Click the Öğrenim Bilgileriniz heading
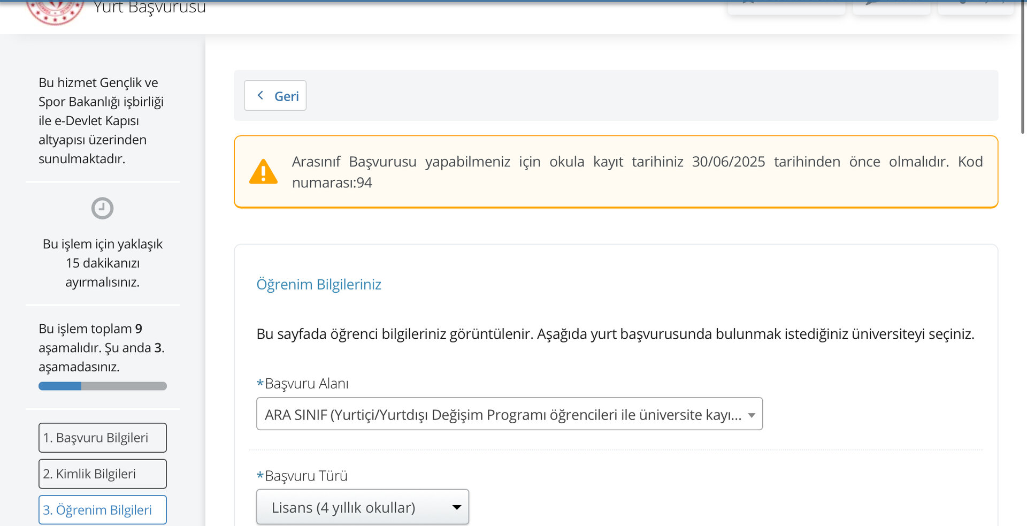 319,284
